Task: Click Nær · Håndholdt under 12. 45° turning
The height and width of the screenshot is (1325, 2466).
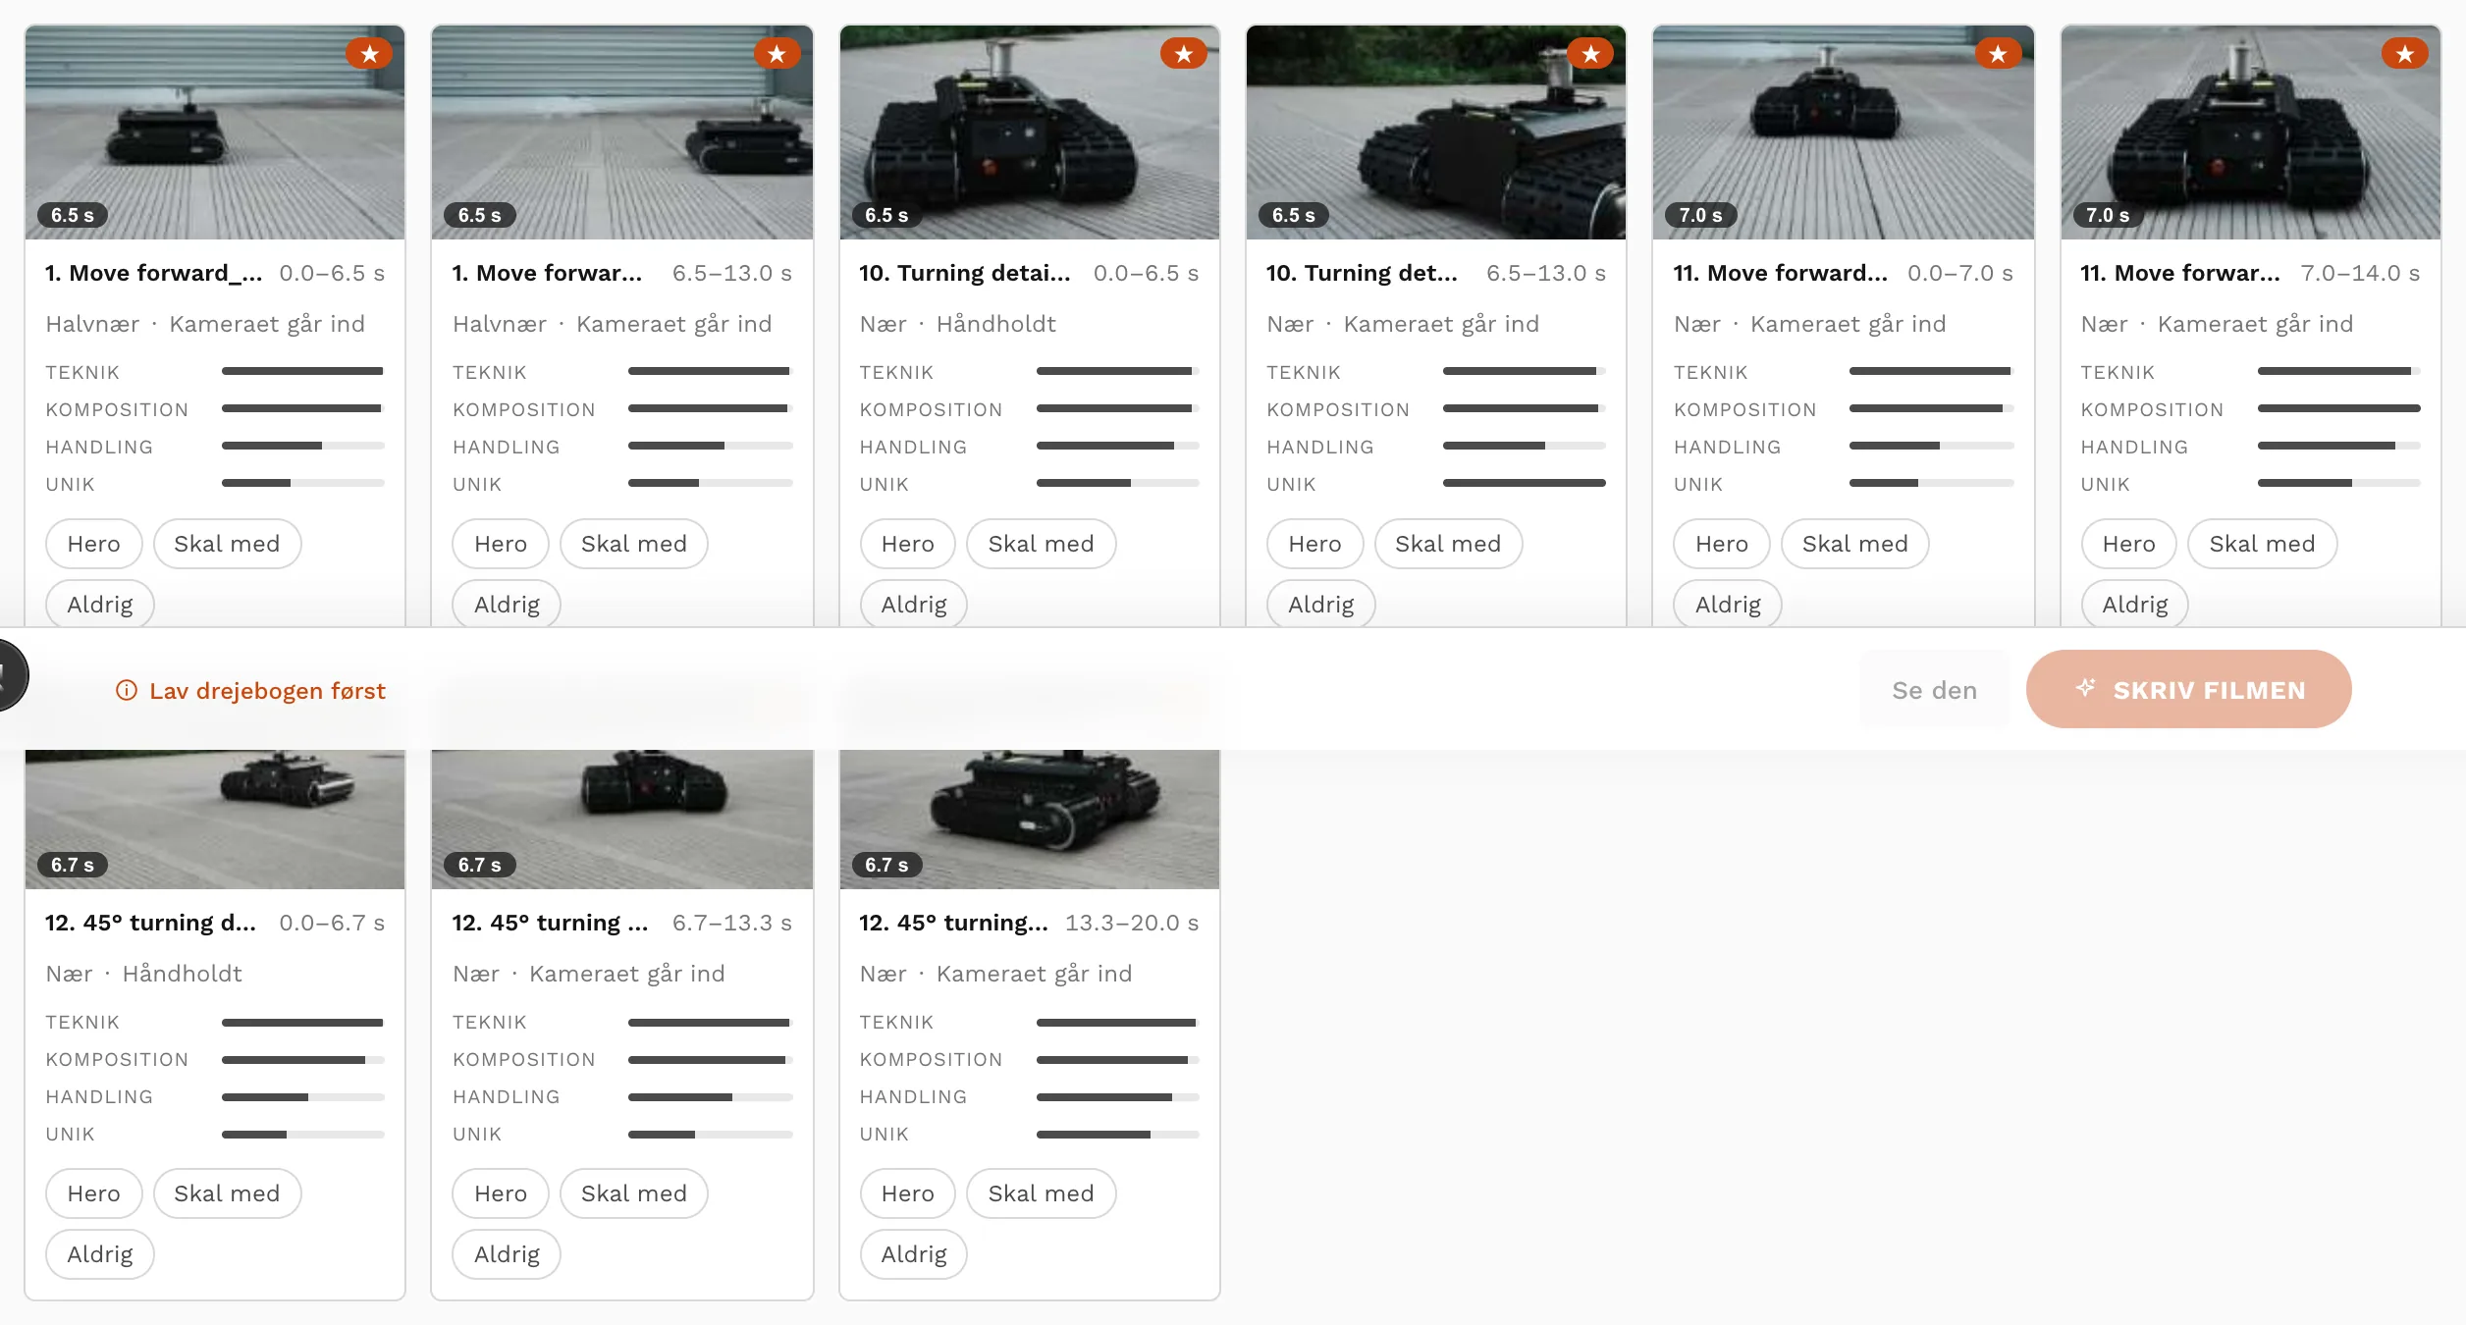Action: point(144,974)
